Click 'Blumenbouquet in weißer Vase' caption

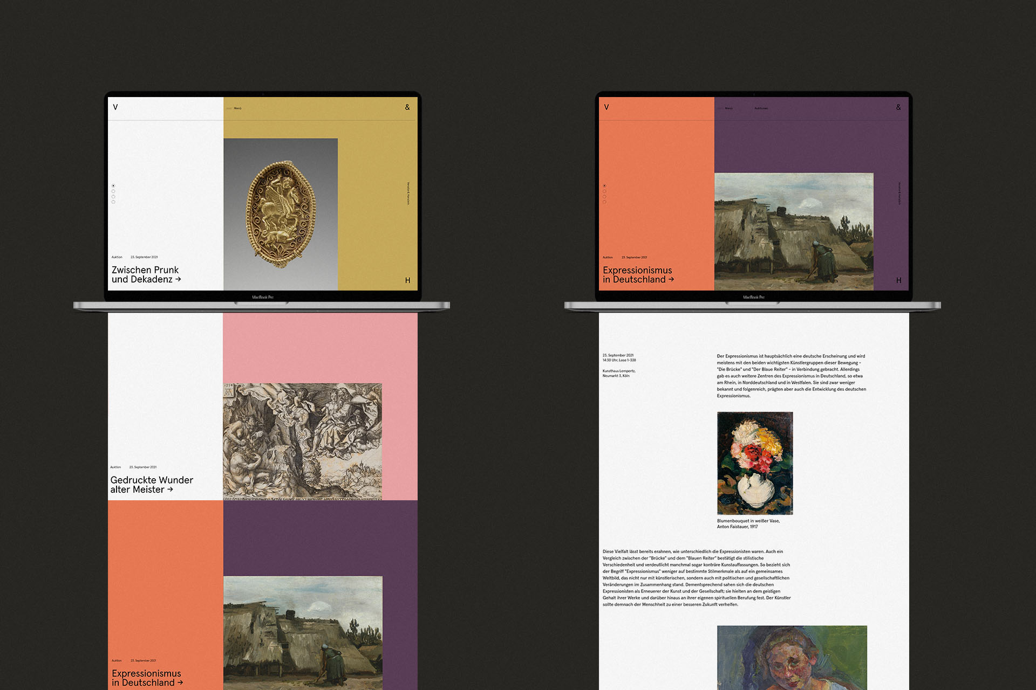coord(748,523)
